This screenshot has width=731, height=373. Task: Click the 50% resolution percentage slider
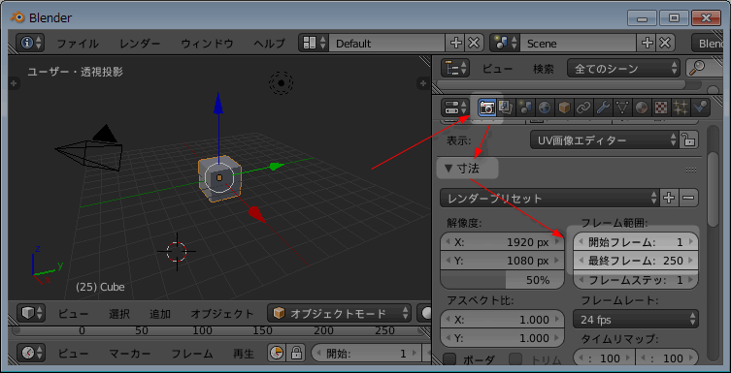tap(502, 280)
